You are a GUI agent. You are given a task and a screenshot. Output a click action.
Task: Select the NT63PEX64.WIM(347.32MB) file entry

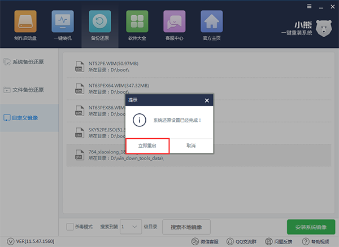click(x=199, y=89)
